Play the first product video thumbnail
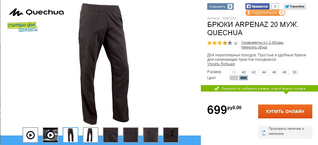The width and height of the screenshot is (318, 145). [31, 135]
